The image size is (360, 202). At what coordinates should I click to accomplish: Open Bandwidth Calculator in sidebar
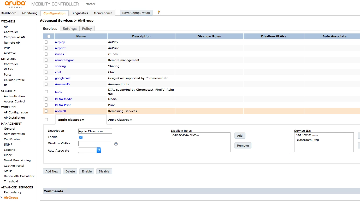point(19,176)
